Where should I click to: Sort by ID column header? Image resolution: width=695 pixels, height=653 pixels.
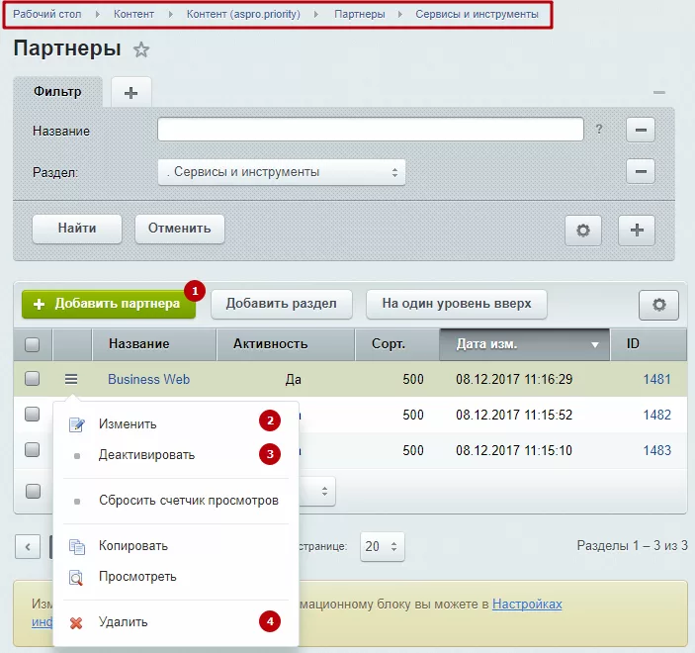coord(648,344)
